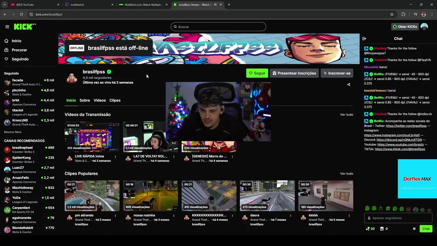Switch to the MultiKick browser tab

(143, 5)
